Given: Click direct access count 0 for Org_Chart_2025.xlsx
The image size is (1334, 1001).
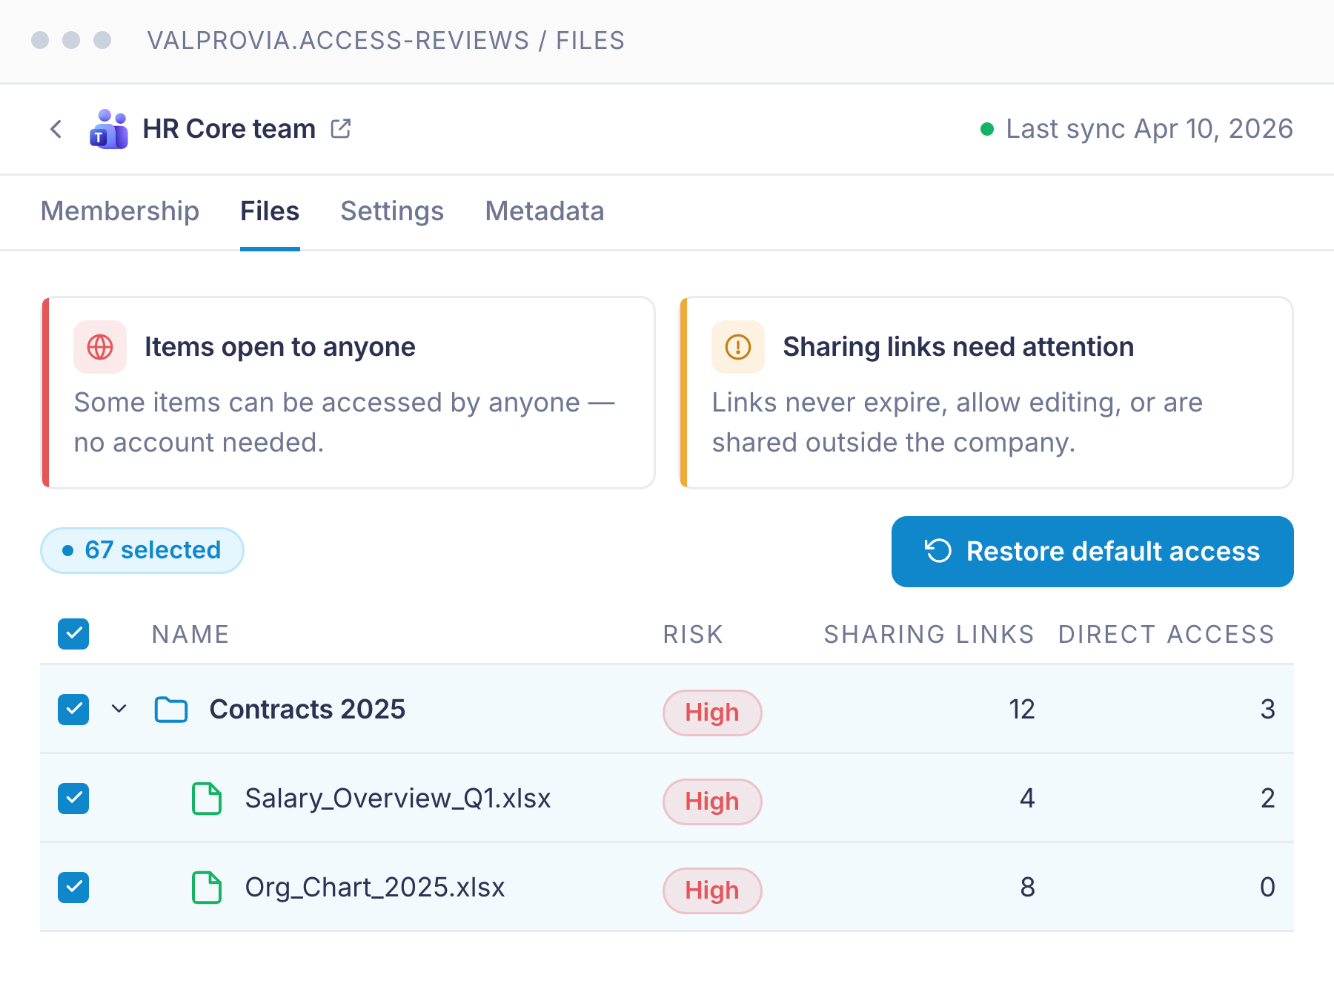Looking at the screenshot, I should point(1268,888).
